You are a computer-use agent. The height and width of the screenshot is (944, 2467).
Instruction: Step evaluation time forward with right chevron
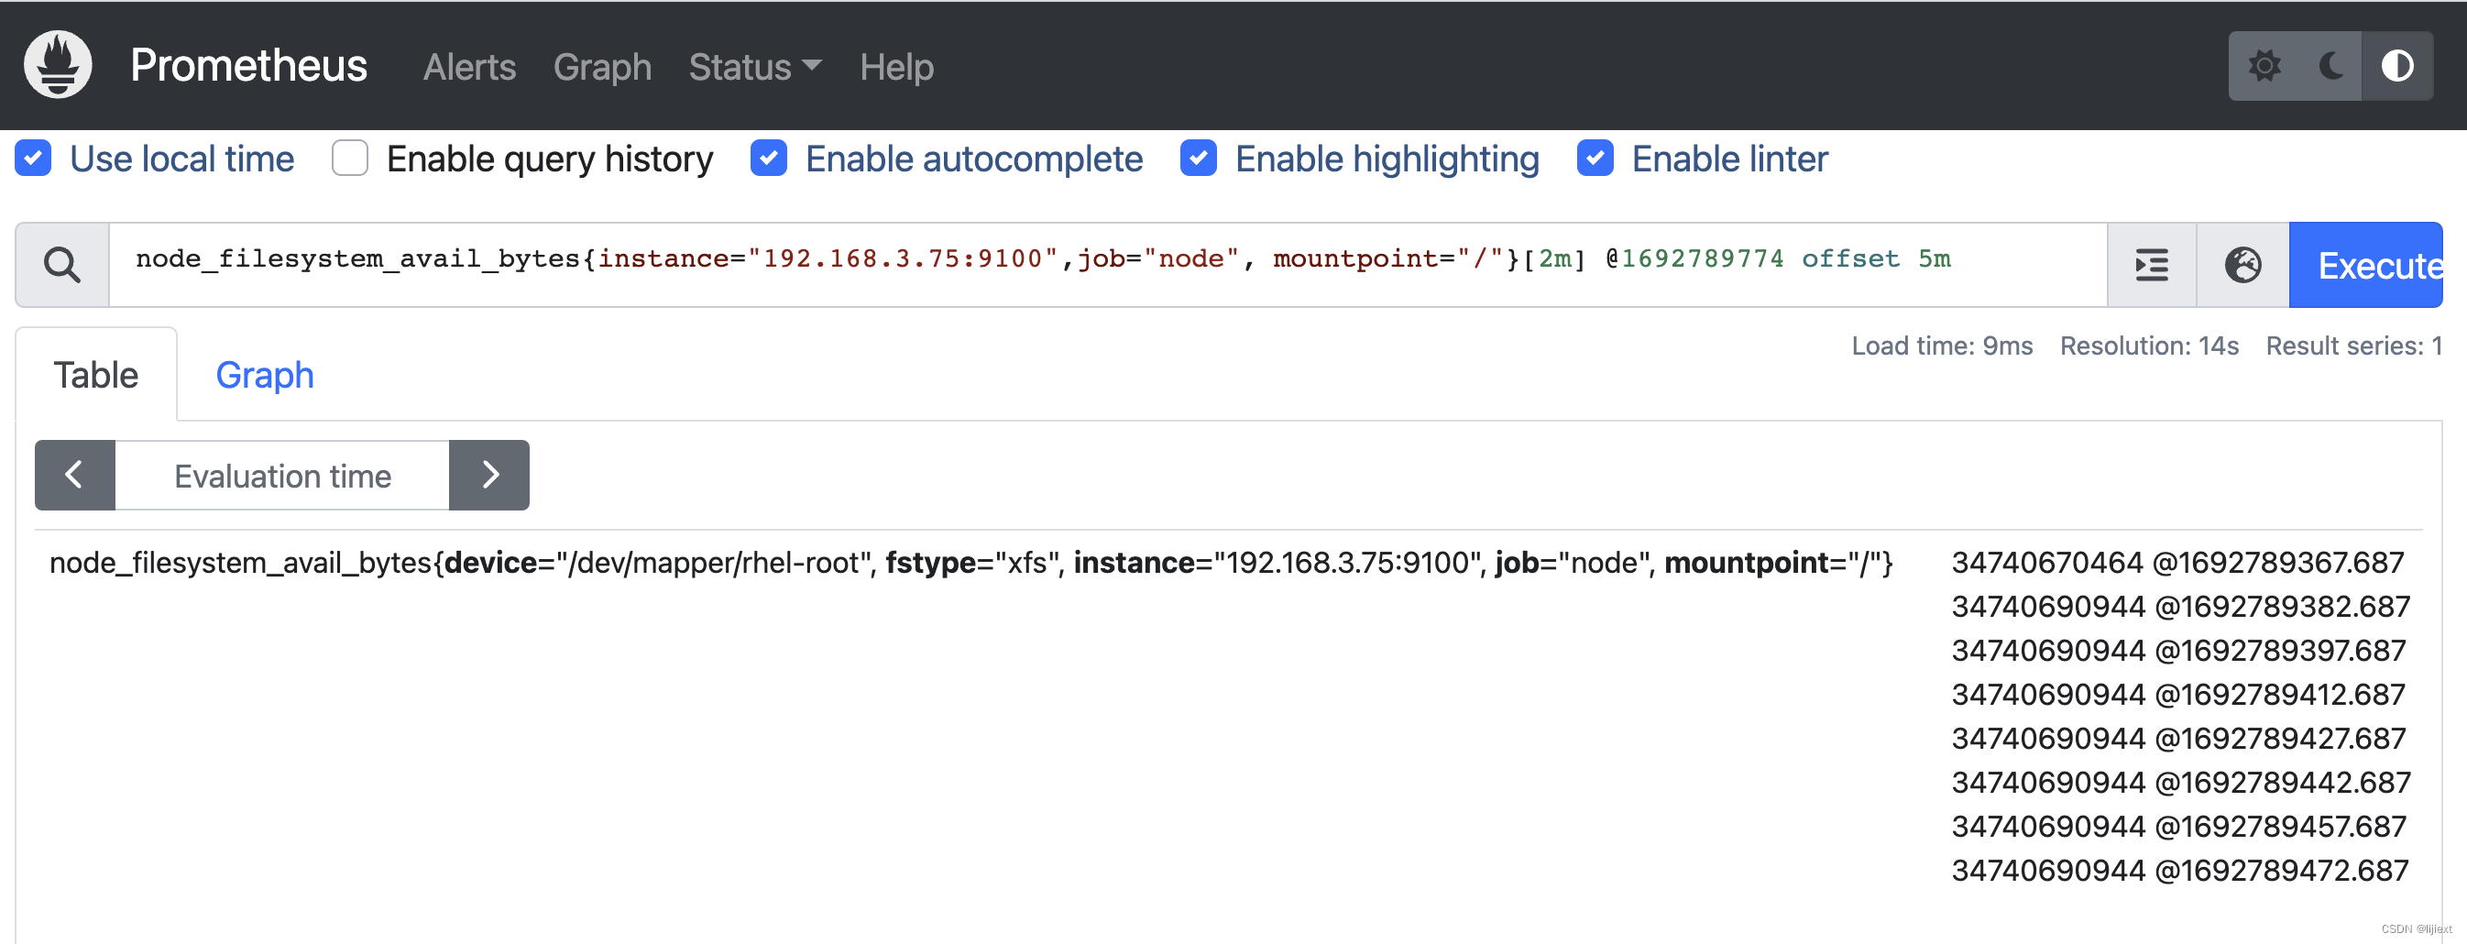[x=489, y=474]
